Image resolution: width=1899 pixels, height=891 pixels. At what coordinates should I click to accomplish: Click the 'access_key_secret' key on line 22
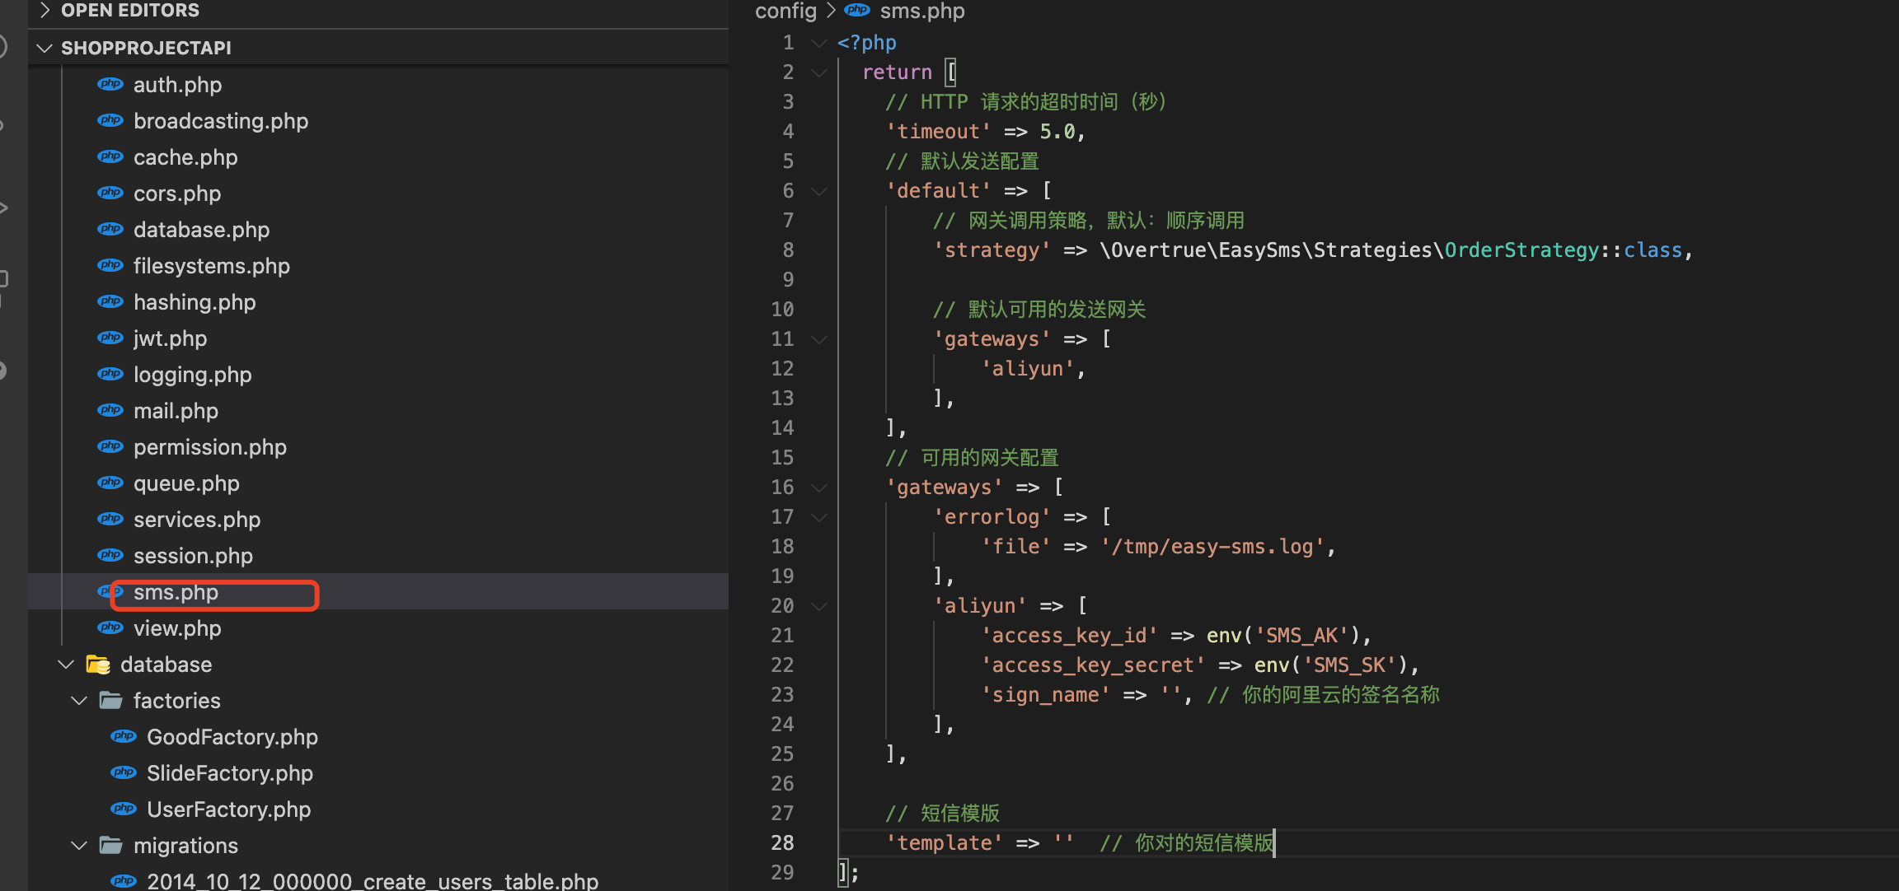[1093, 665]
